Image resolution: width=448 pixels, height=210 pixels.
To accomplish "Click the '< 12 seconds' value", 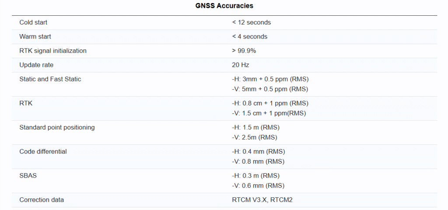I will click(251, 22).
